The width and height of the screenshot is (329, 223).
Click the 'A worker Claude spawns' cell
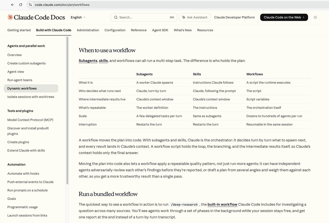155,83
